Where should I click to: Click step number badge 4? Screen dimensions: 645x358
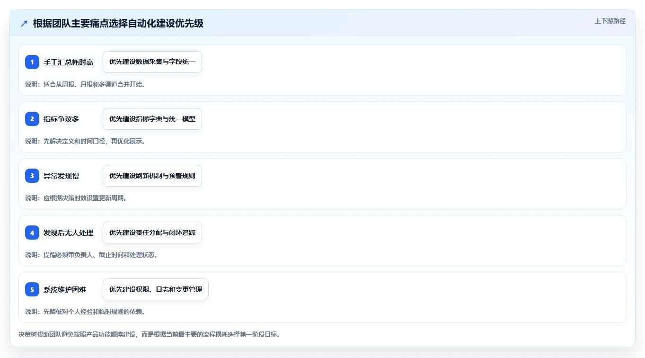(32, 233)
